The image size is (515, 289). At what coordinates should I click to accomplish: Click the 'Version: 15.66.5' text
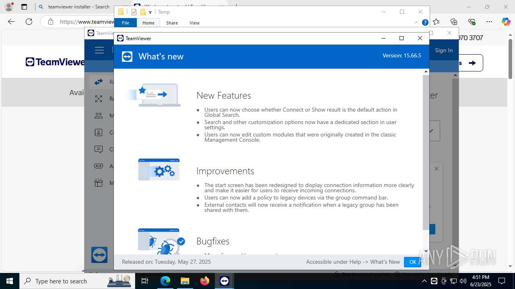tap(402, 55)
